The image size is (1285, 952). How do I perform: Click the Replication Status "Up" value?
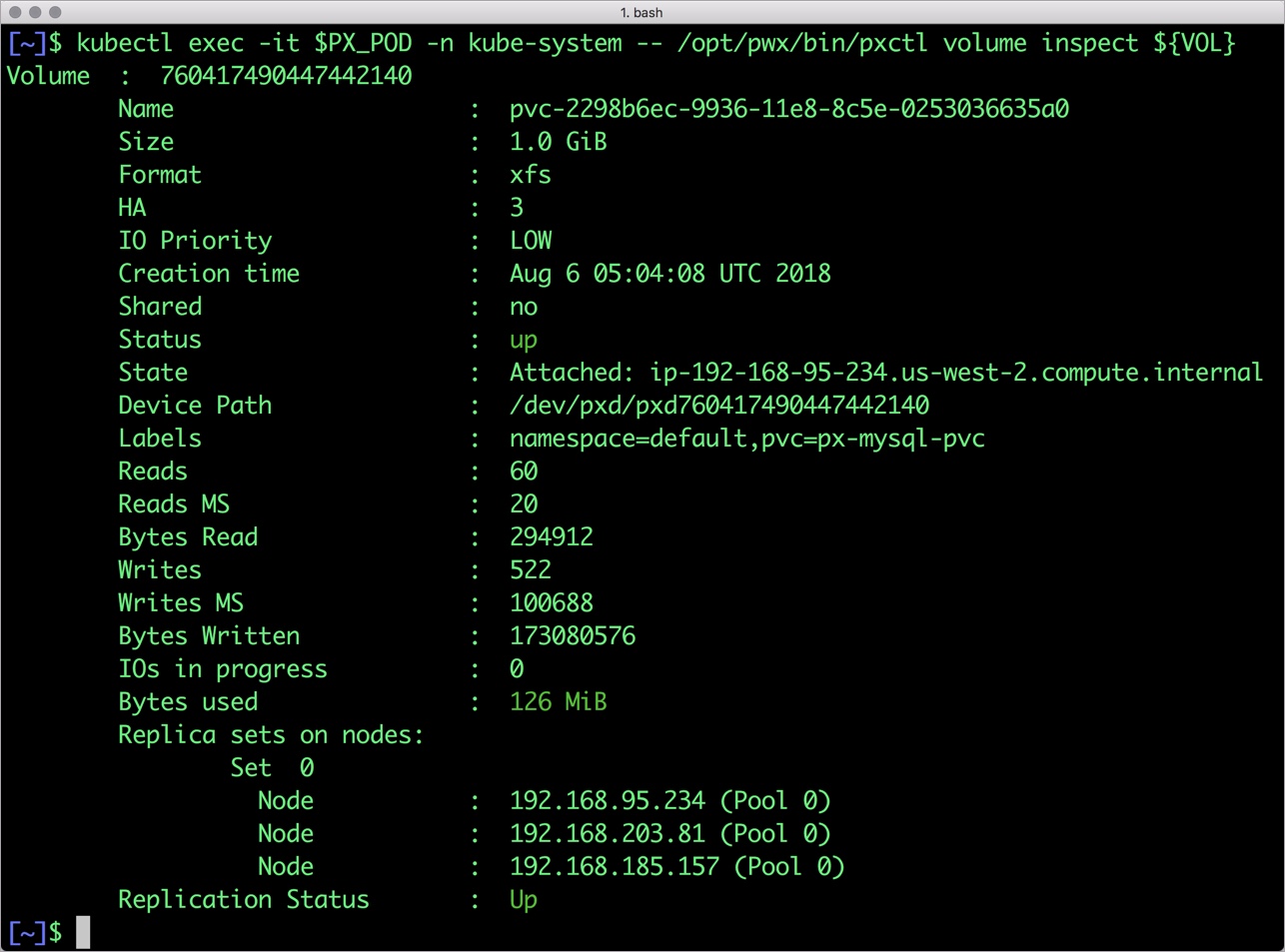click(x=524, y=900)
